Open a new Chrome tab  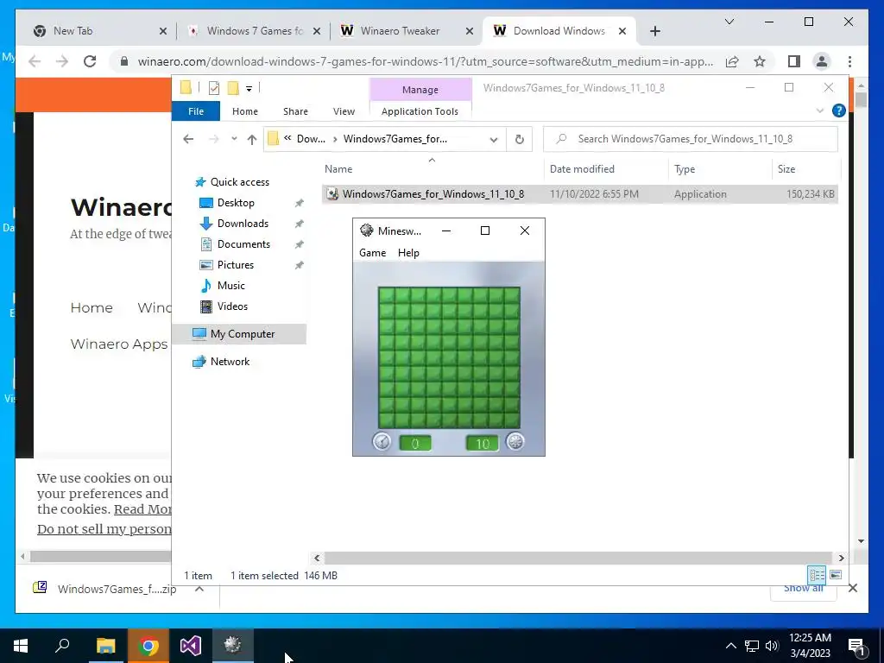click(654, 31)
